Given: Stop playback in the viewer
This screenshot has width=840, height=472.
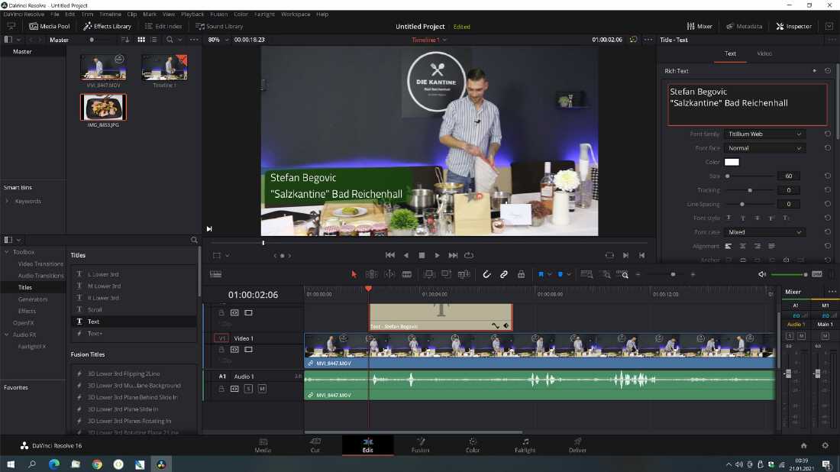Looking at the screenshot, I should click(422, 256).
